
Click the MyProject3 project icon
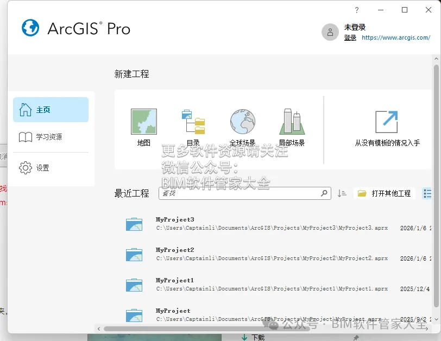[x=134, y=224]
